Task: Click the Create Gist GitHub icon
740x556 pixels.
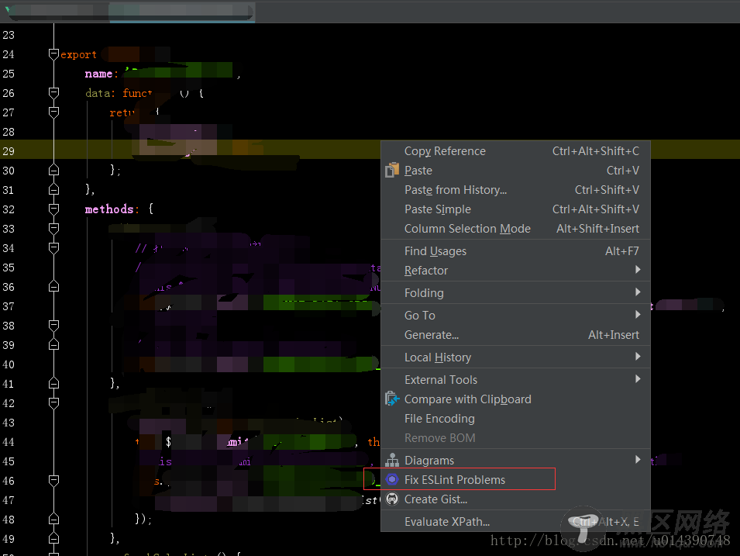Action: [x=392, y=499]
